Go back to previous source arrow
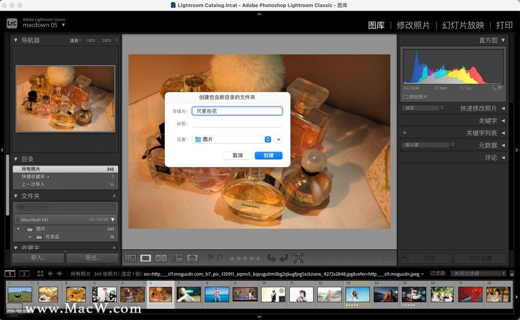 click(50, 274)
